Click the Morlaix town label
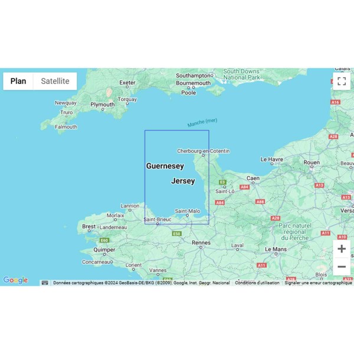This screenshot has height=354, width=354. pos(116,215)
